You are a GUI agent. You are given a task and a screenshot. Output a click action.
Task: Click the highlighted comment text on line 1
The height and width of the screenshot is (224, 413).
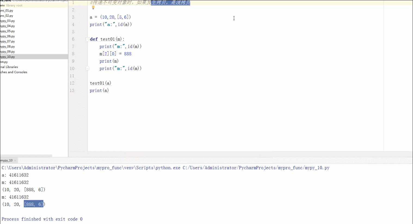(171, 2)
